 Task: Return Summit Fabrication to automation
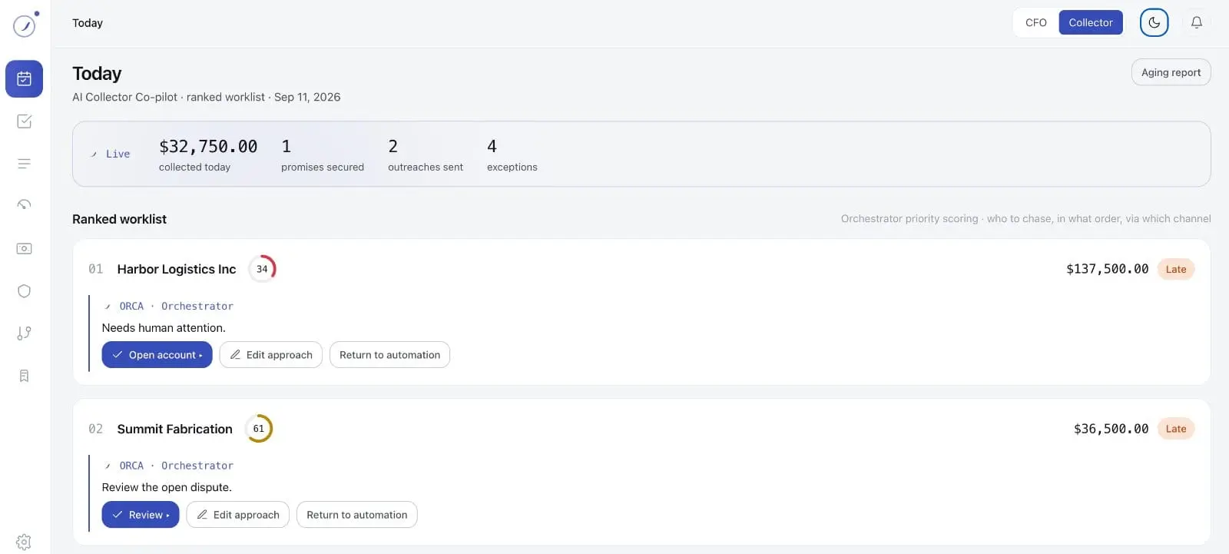click(356, 515)
